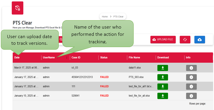Click the PTS Clear breadcrumb item
Viewport: 214px width, 110px height.
point(118,16)
